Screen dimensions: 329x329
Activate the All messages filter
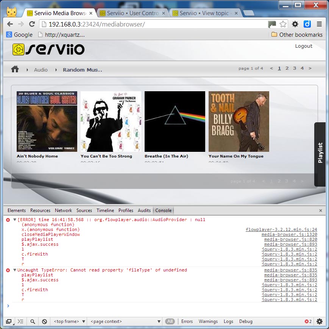click(x=170, y=321)
